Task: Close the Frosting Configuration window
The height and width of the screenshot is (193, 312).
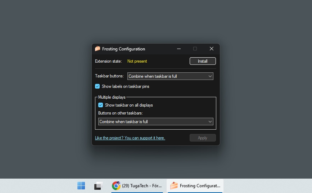Action: [212, 49]
